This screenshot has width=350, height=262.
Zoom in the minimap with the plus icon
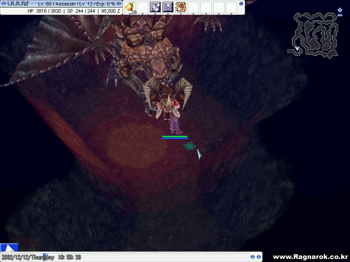click(x=340, y=10)
